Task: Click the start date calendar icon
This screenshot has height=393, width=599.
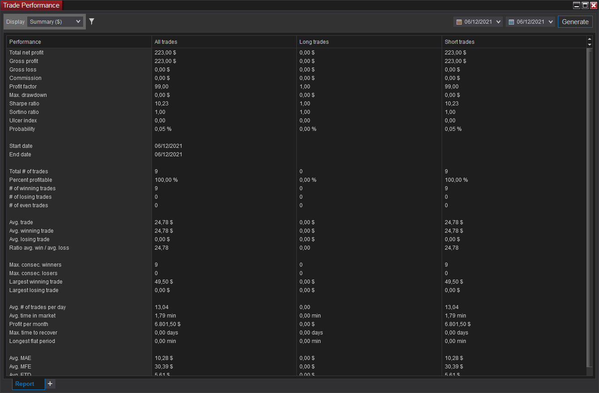Action: tap(459, 22)
